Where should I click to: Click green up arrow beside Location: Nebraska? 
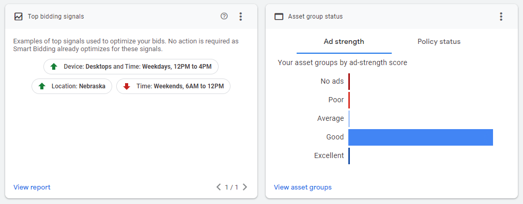tap(42, 86)
